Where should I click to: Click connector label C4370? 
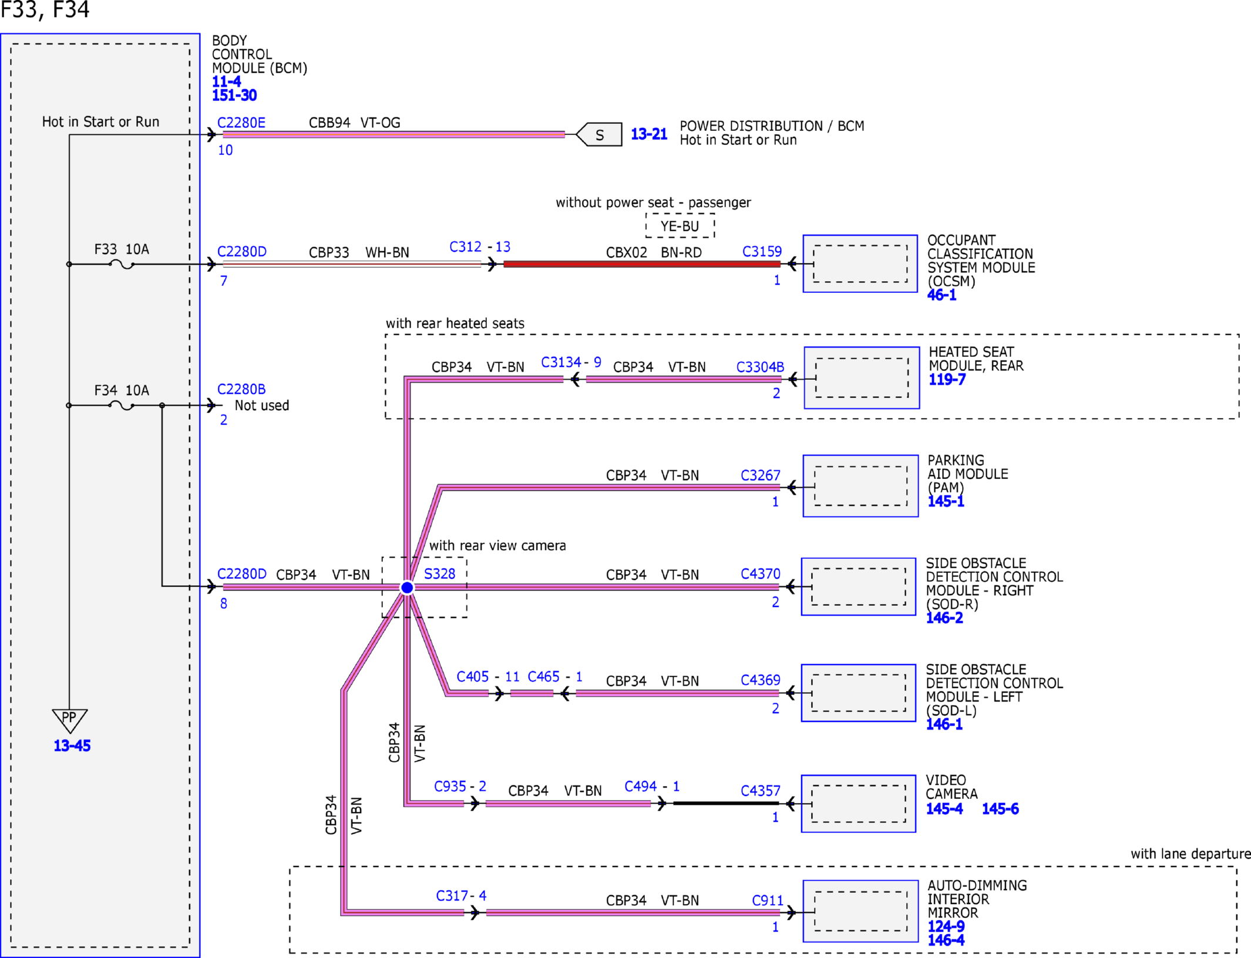point(761,574)
